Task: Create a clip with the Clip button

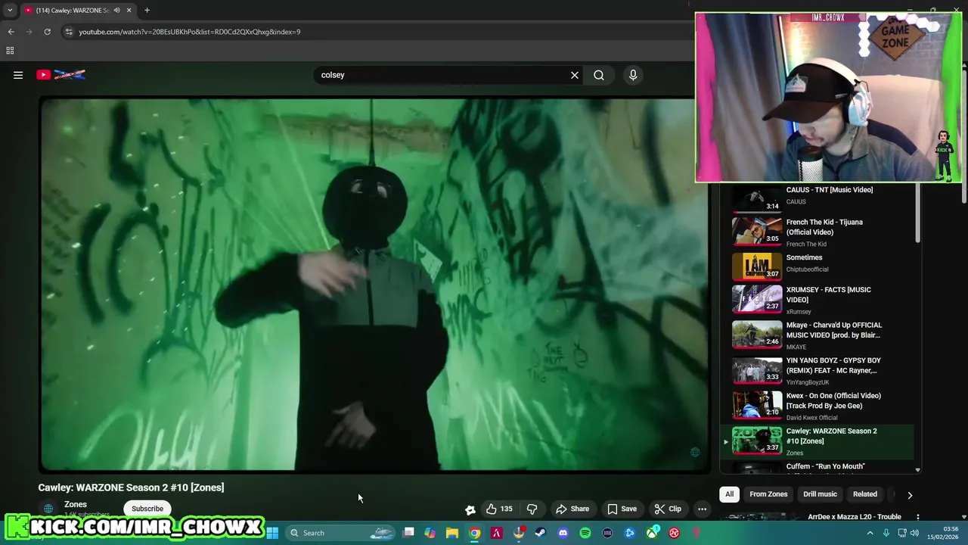Action: pos(668,509)
